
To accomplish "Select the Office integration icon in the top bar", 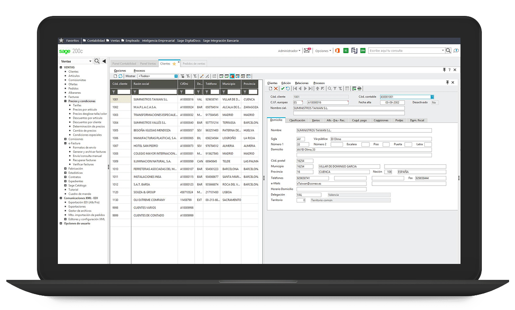I will [338, 50].
